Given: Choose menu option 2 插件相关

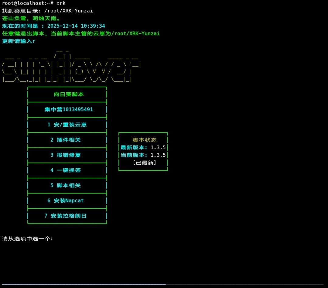Looking at the screenshot, I should click(x=66, y=140).
